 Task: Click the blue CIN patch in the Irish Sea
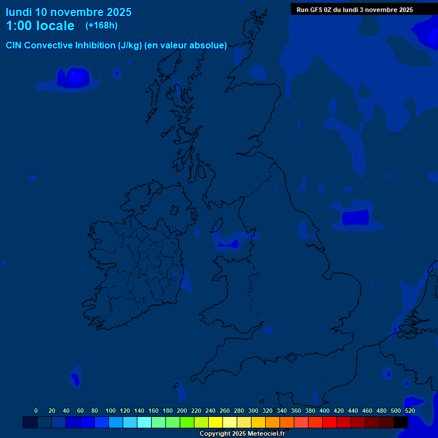(x=229, y=245)
